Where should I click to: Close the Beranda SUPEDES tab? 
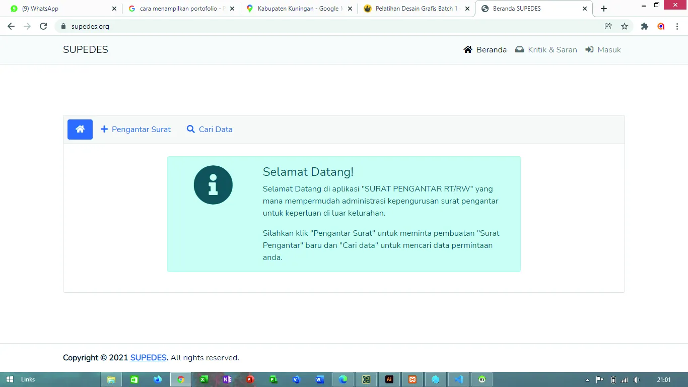click(x=585, y=9)
